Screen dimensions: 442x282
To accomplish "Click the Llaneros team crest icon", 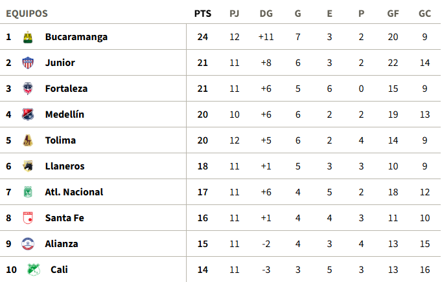I will click(27, 166).
